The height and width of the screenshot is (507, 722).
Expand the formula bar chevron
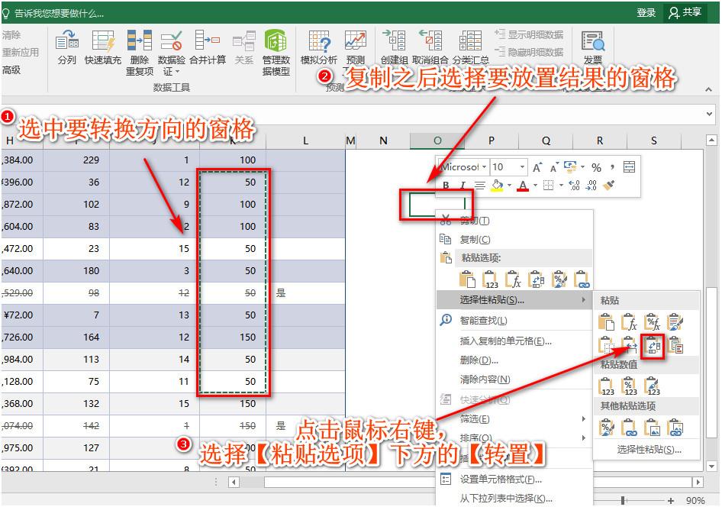tap(709, 113)
